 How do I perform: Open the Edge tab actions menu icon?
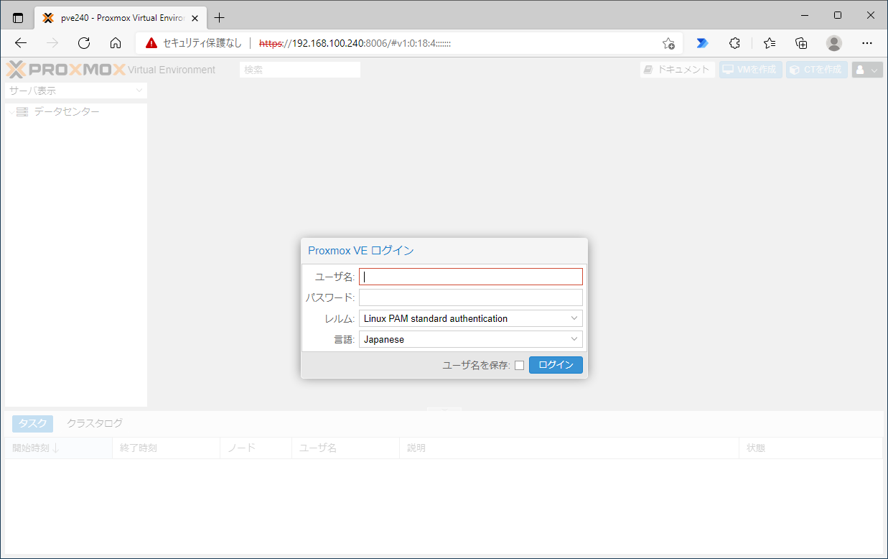pyautogui.click(x=18, y=18)
